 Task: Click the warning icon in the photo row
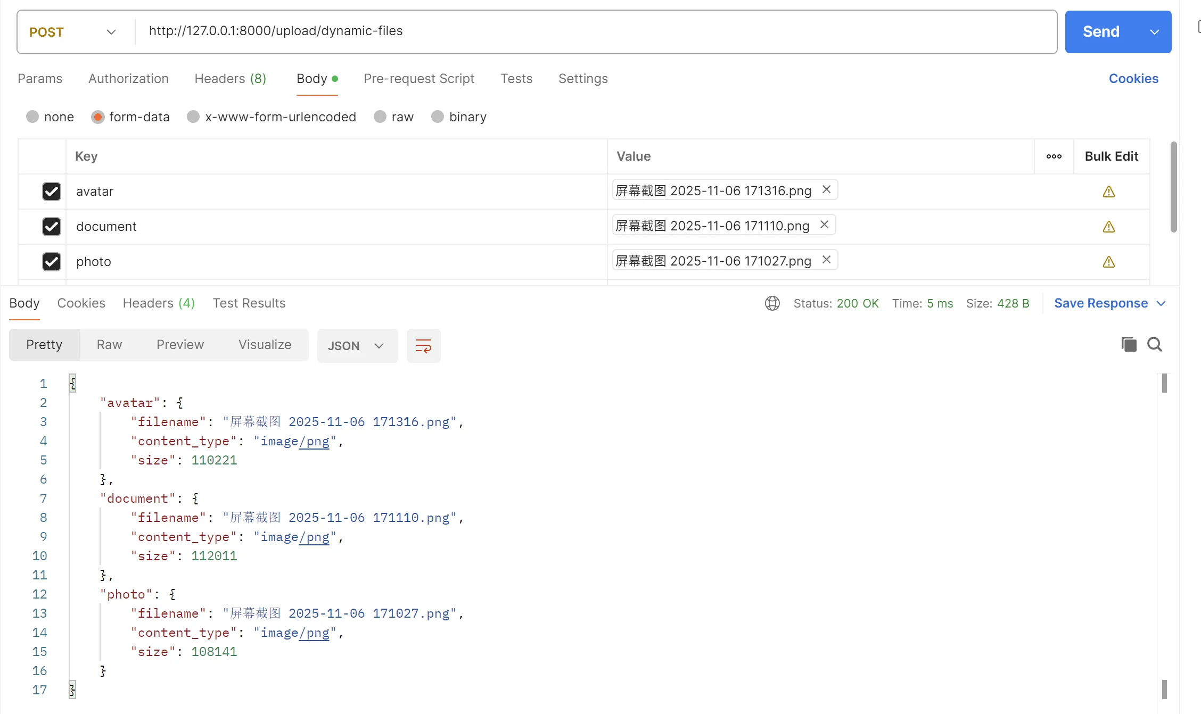[x=1108, y=262]
